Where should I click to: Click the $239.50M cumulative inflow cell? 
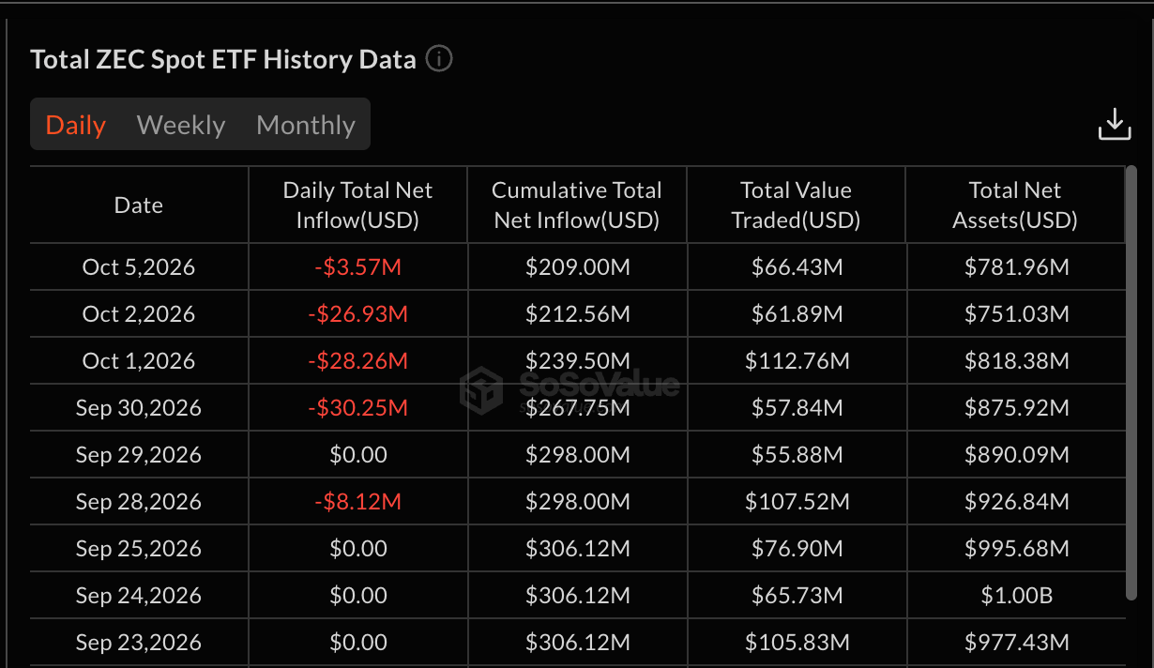click(x=577, y=361)
